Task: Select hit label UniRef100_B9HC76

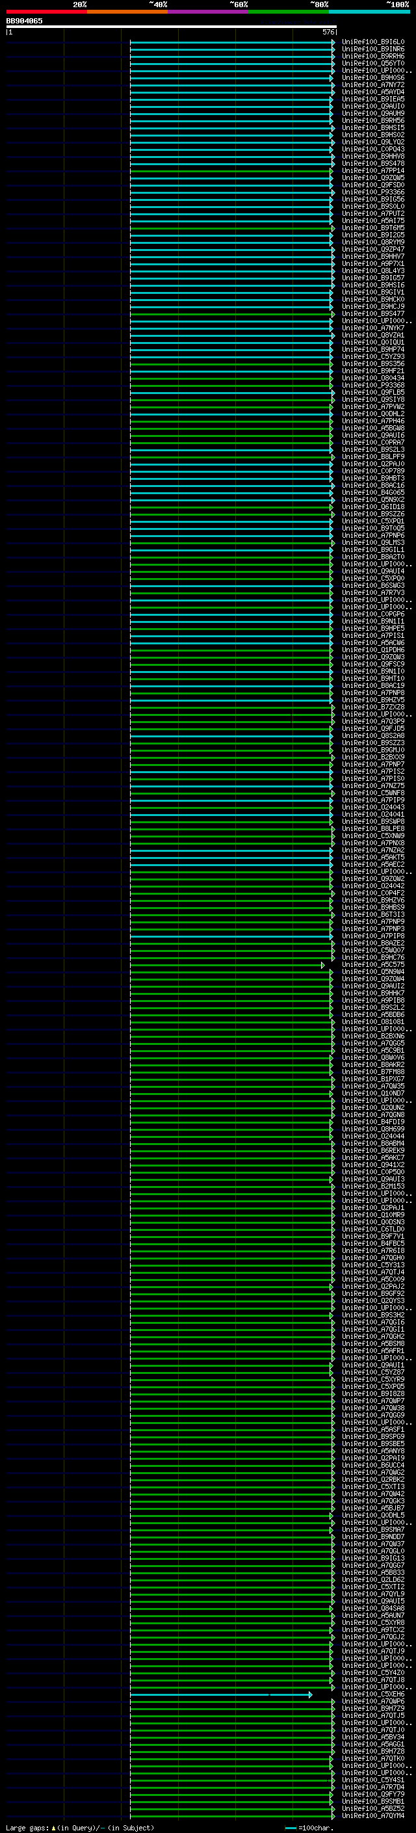Action: point(372,957)
